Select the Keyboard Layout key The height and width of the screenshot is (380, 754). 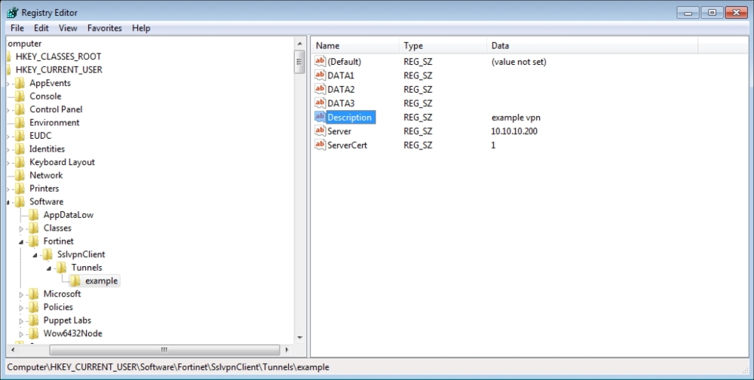(62, 162)
